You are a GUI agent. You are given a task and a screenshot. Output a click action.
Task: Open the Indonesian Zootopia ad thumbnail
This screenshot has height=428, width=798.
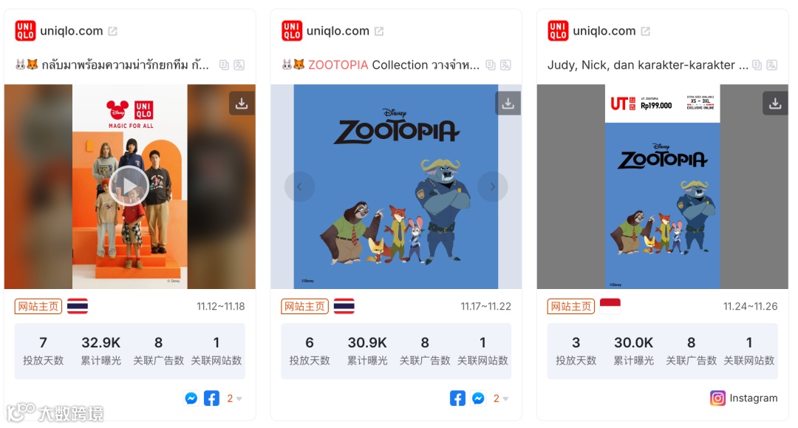pos(663,186)
